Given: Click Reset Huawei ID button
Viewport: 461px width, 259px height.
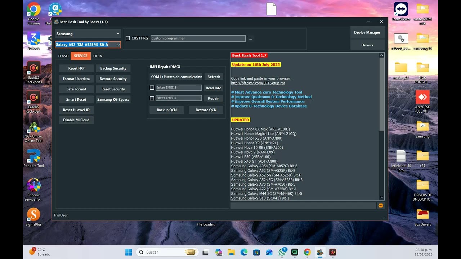Looking at the screenshot, I should coord(76,110).
